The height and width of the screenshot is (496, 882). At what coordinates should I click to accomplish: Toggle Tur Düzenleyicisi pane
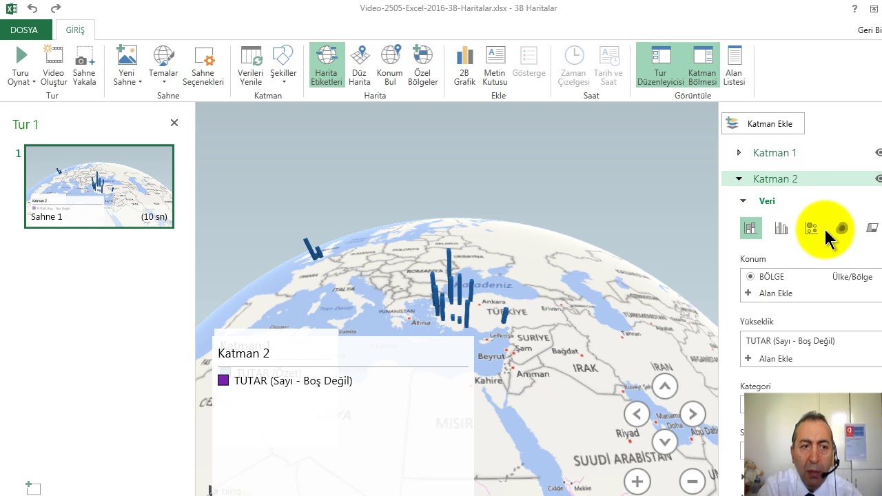[661, 65]
